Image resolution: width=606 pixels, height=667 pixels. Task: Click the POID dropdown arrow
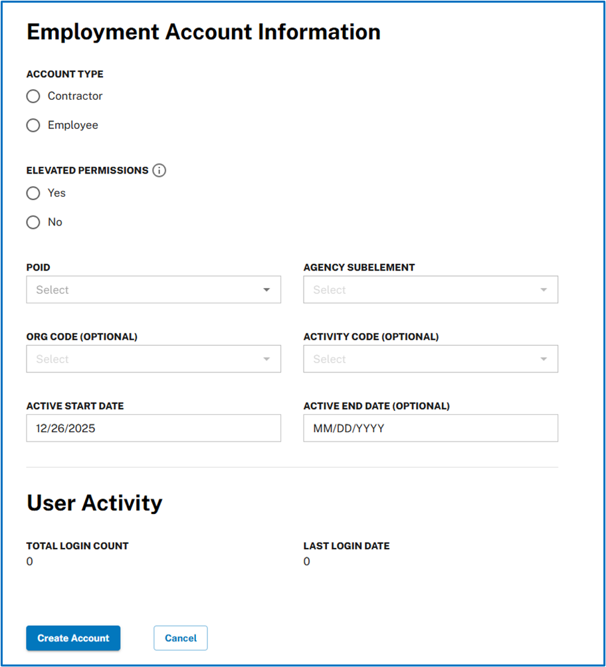[x=266, y=289]
